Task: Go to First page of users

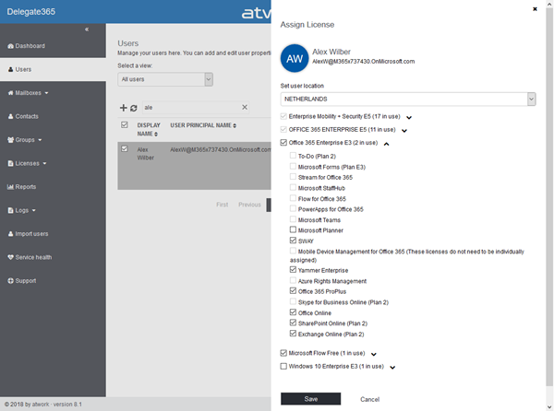Action: [223, 205]
